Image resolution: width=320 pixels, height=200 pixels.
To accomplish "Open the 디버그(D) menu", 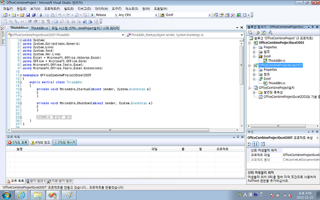I will 84,9.
